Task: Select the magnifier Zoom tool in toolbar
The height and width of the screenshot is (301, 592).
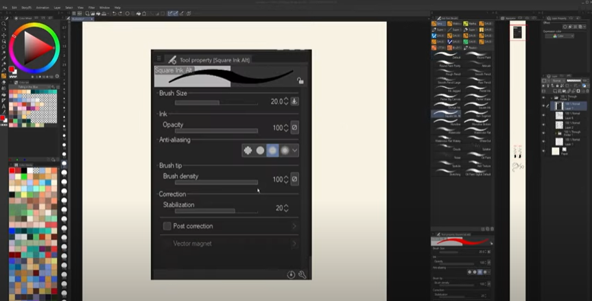Action: [x=3, y=23]
